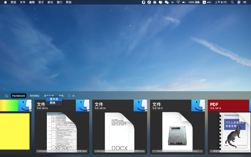The width and height of the screenshot is (251, 157).
Task: Open Paste app P icon in menu bar
Action: click(143, 2)
